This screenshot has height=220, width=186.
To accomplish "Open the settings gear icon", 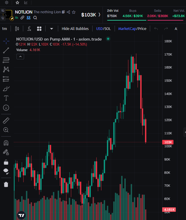I will [x=6, y=3].
